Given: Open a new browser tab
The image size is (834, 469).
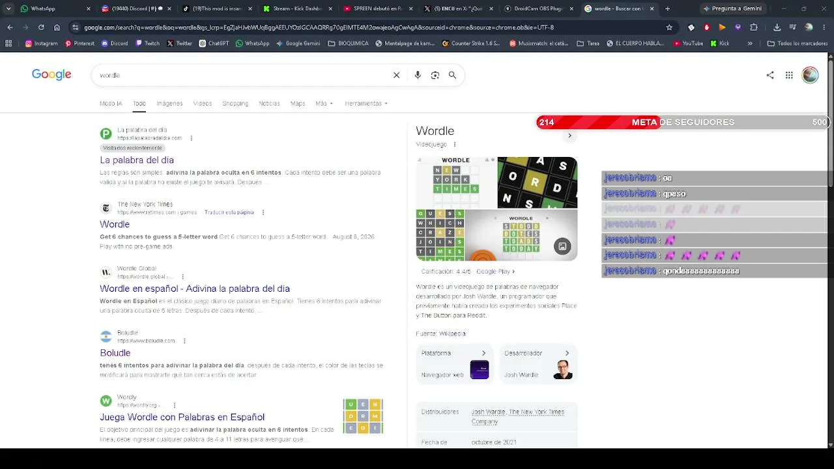Looking at the screenshot, I should (667, 8).
